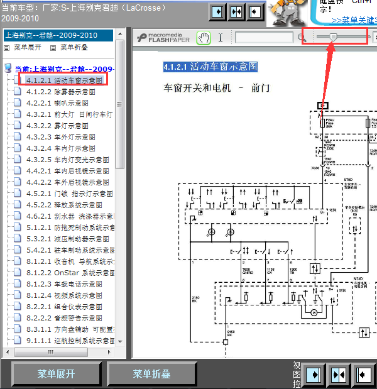
Task: Click top toolbar left-arrow view button
Action: point(254,12)
